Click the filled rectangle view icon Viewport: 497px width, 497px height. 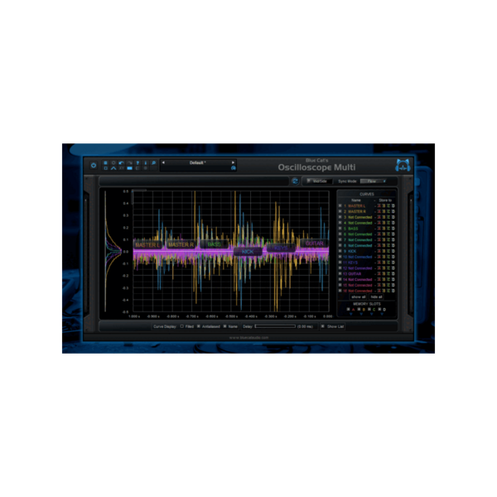(x=130, y=168)
